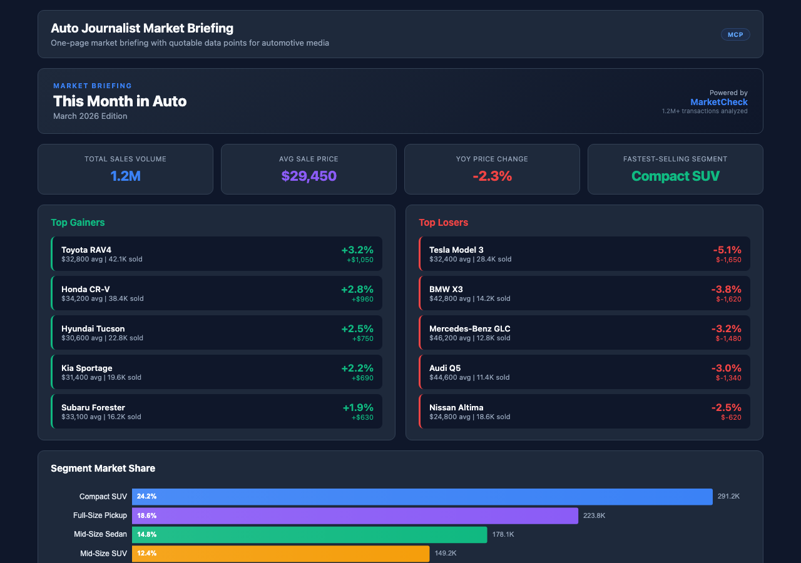This screenshot has height=563, width=801.
Task: Click Mercedes-Benz GLC row
Action: [584, 332]
